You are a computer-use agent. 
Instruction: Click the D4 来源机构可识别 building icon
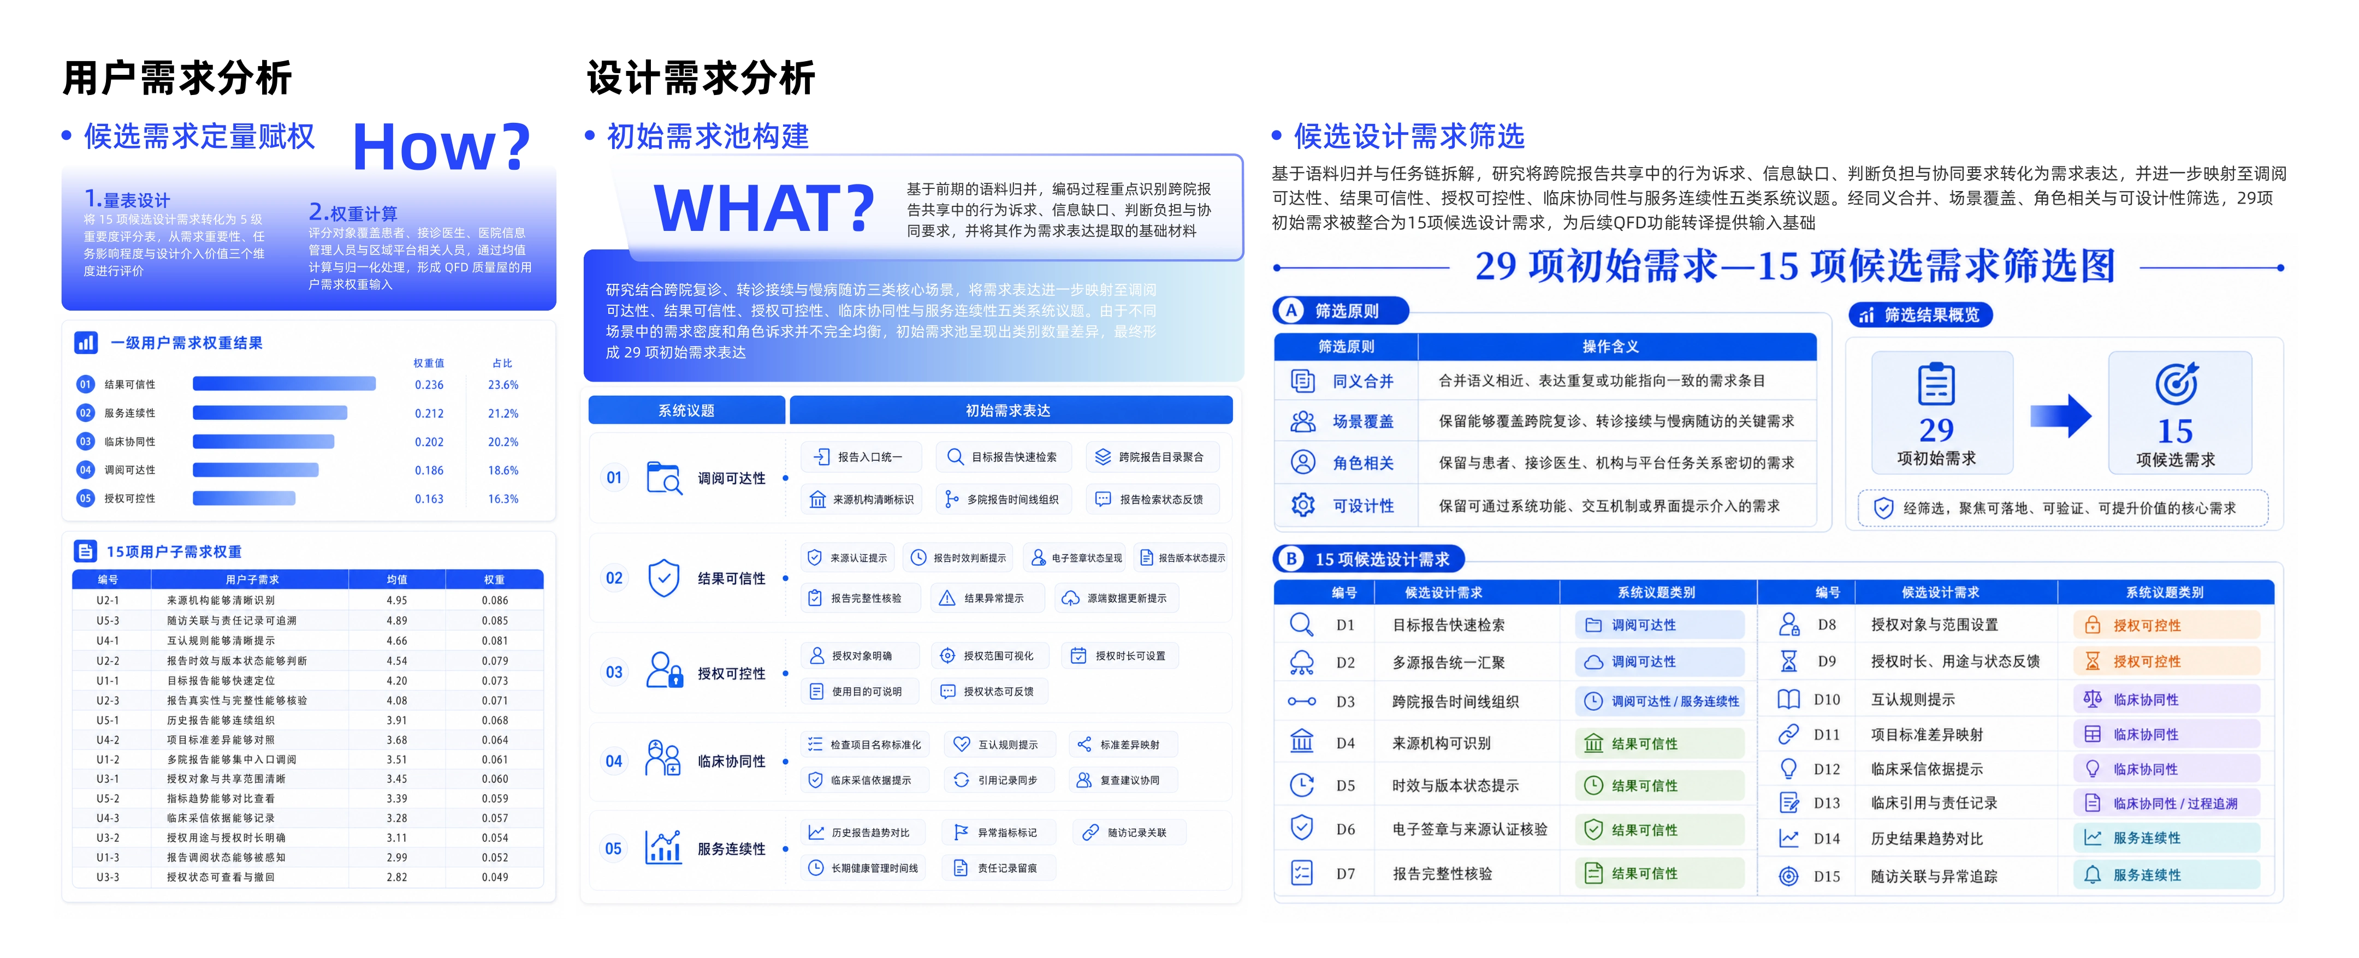coord(1301,741)
